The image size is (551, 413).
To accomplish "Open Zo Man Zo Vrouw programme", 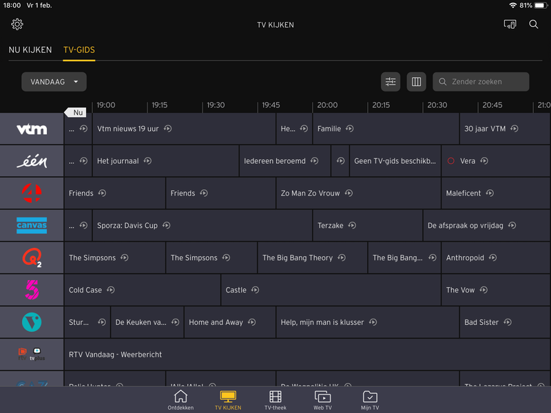I will coord(358,193).
